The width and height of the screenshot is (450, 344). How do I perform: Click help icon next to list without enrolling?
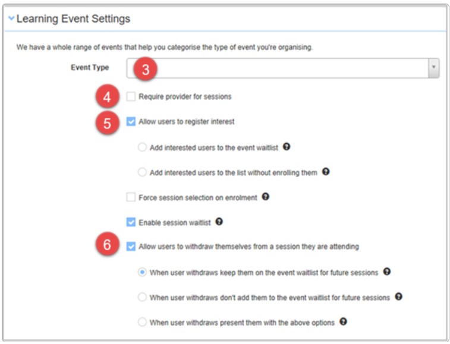click(326, 172)
